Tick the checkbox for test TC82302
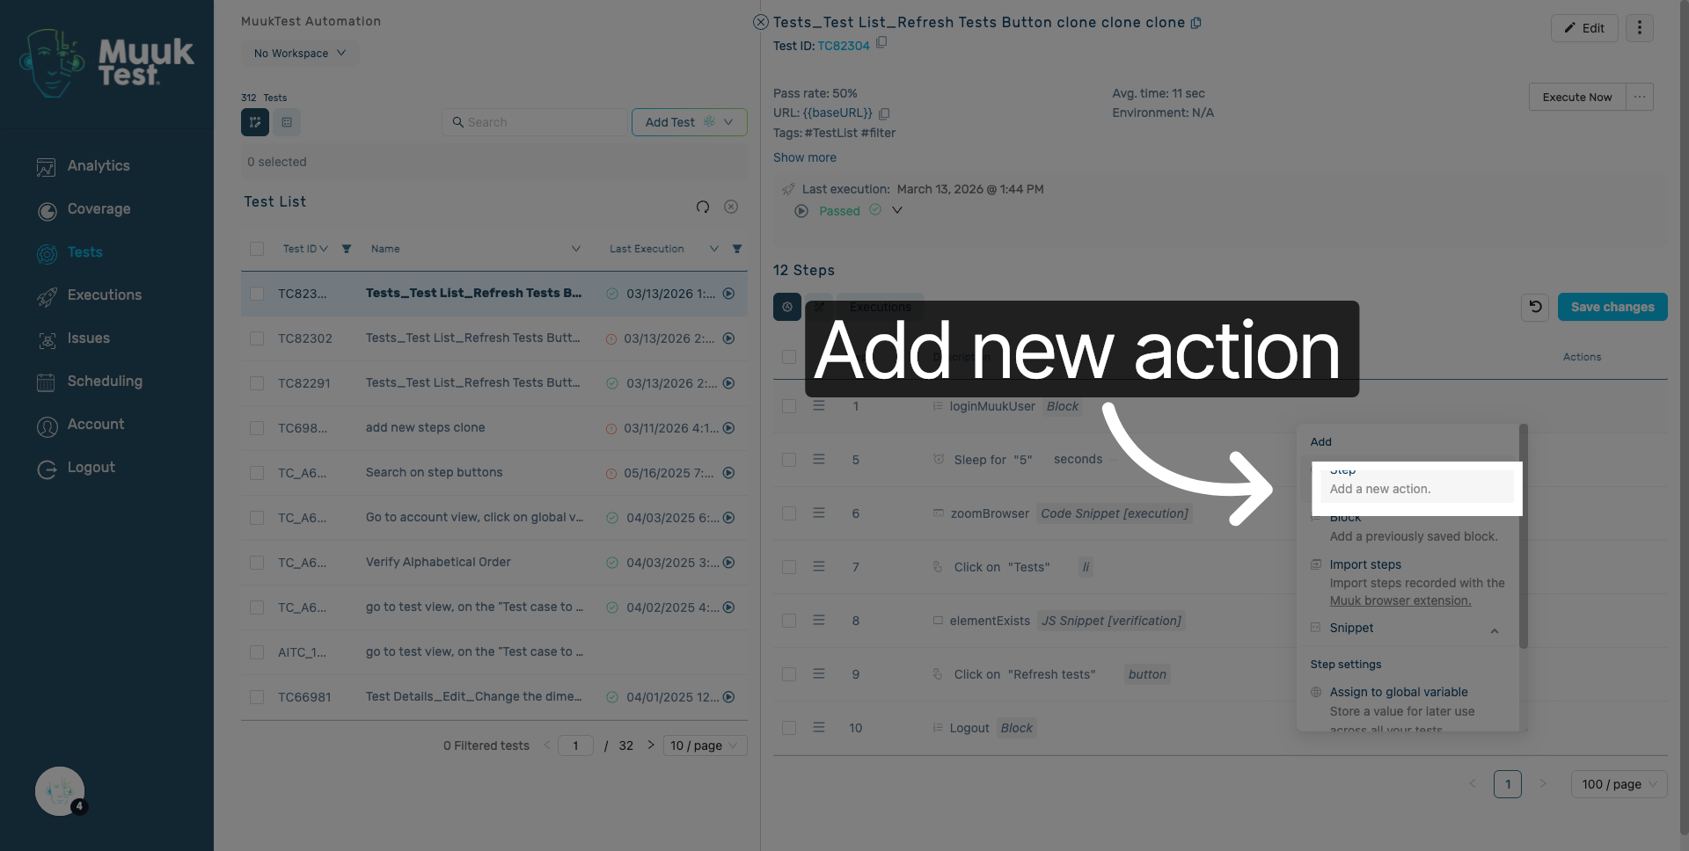 [x=257, y=338]
